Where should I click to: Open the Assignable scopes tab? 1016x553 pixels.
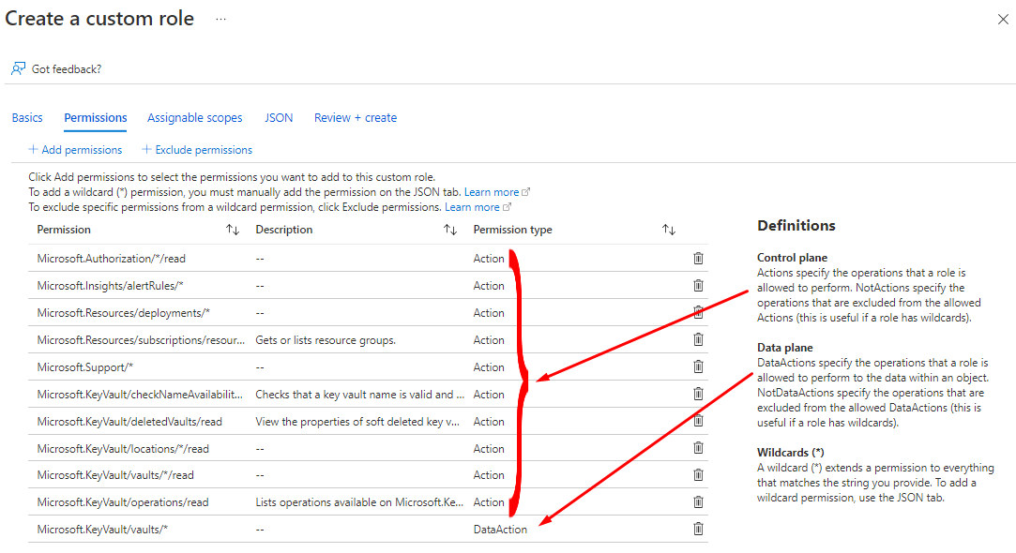[194, 118]
